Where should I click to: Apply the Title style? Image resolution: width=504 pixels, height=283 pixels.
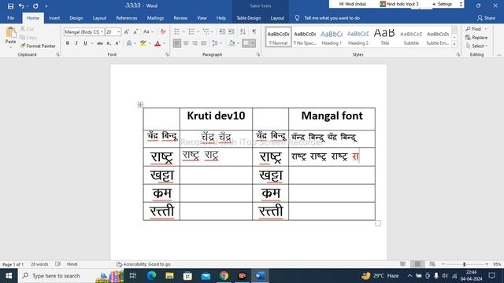click(x=384, y=37)
